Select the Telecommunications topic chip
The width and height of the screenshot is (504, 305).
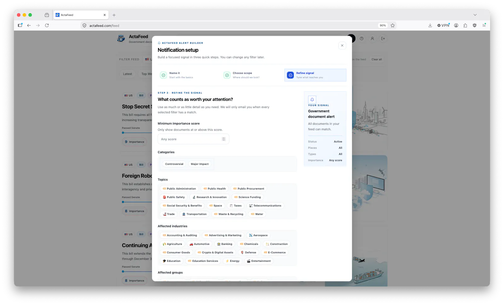tap(265, 205)
